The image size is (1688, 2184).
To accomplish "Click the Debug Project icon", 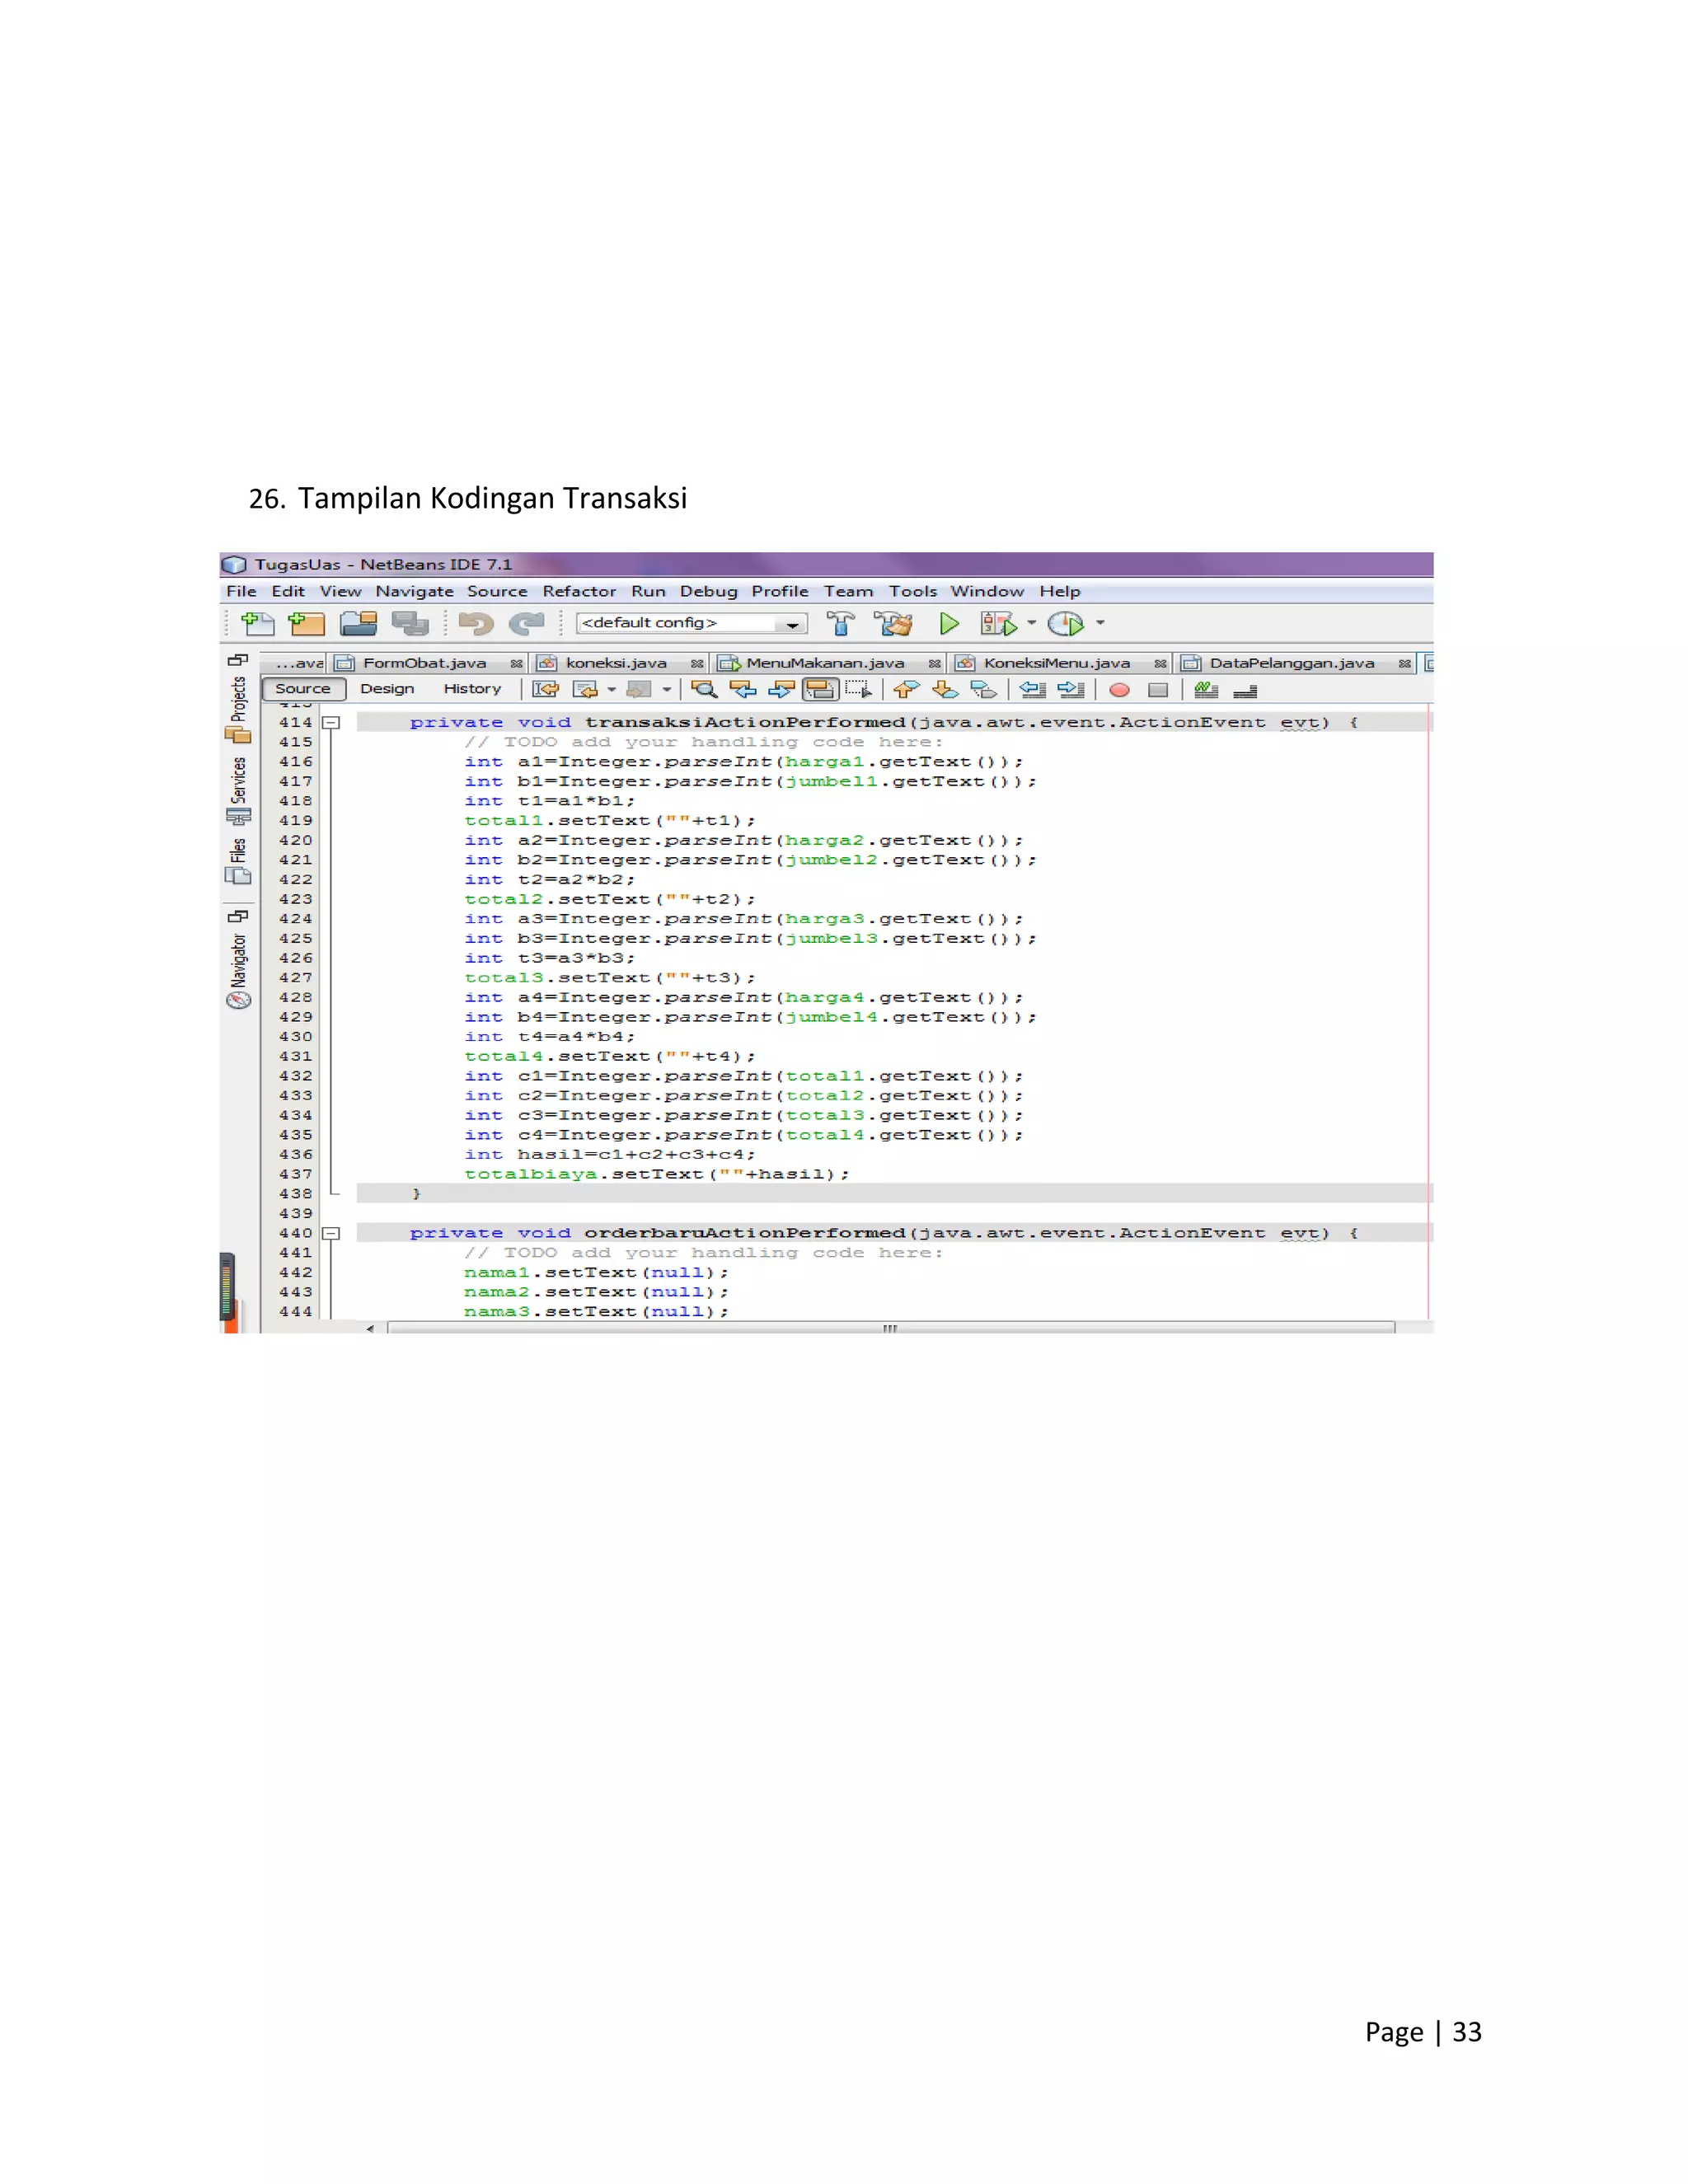I will tap(998, 624).
